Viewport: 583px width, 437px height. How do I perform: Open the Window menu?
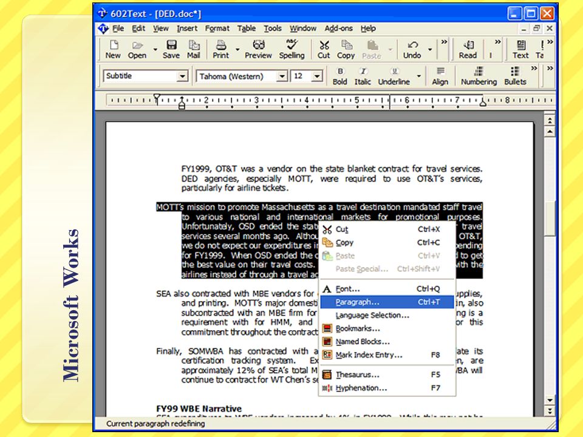tap(303, 29)
